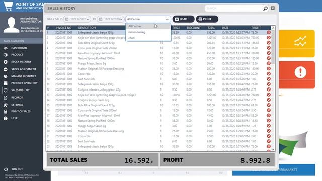This screenshot has height=181, width=322.
Task: Click the search input field
Action: click(x=233, y=8)
